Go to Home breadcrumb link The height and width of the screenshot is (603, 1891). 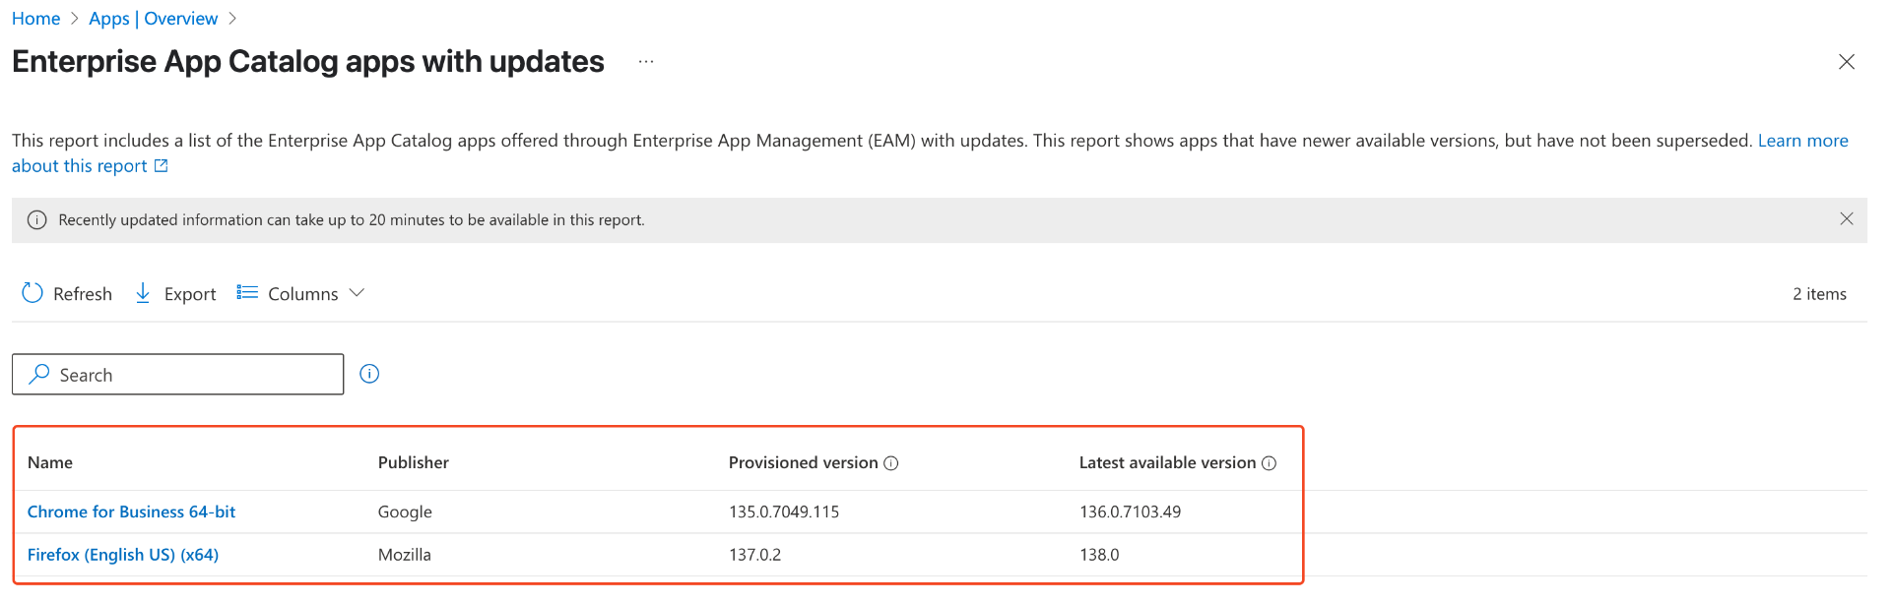35,19
